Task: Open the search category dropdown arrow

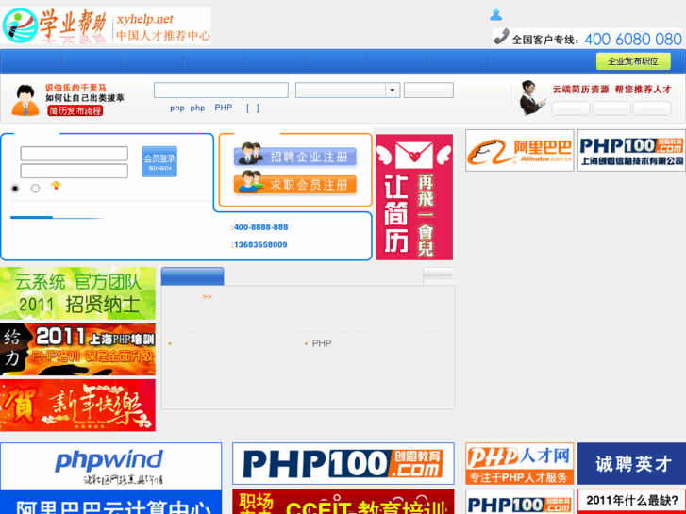Action: tap(393, 91)
